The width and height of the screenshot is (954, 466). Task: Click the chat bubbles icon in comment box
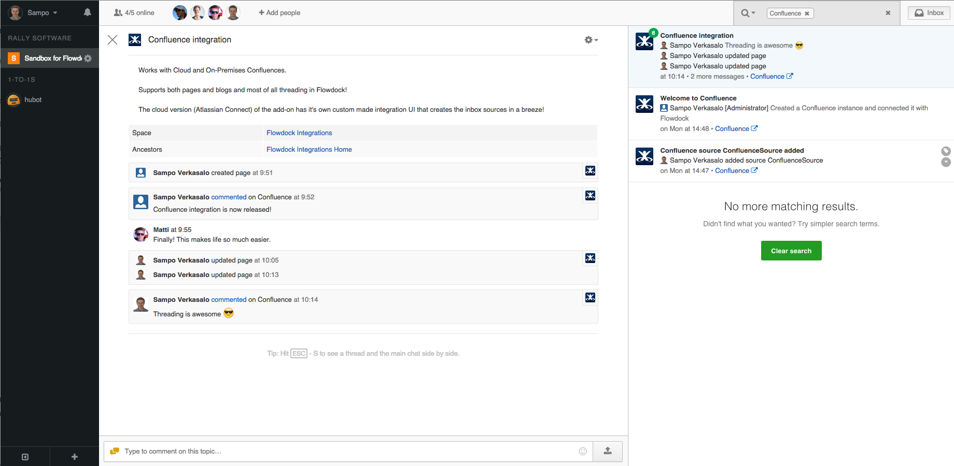click(115, 452)
